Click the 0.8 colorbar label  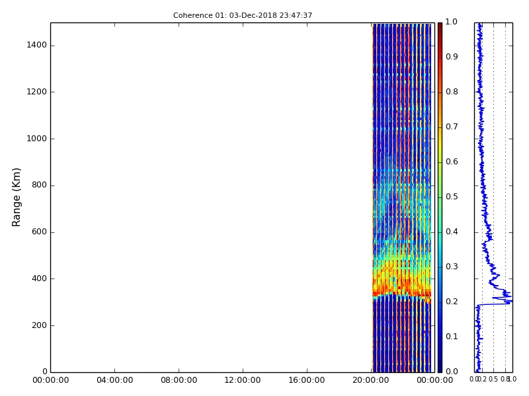[x=452, y=92]
